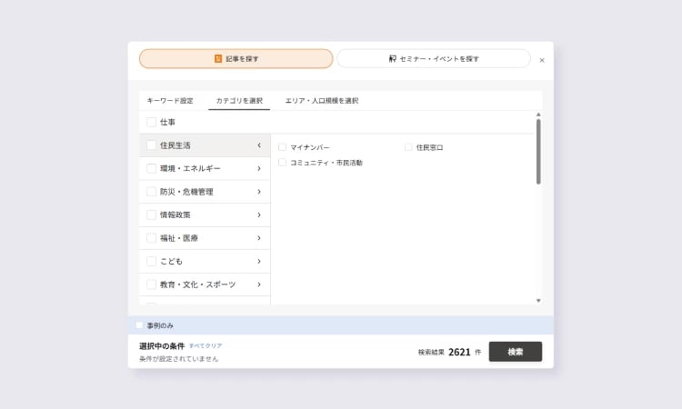Expand the 教育・文化・スポーツ category

[259, 284]
